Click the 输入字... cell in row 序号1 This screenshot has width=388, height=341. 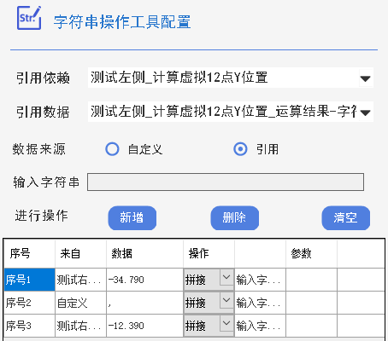(x=260, y=280)
